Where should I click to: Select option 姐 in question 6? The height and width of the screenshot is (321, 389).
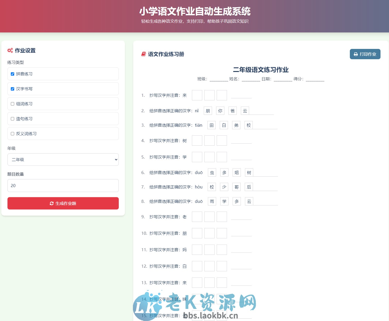click(x=237, y=172)
